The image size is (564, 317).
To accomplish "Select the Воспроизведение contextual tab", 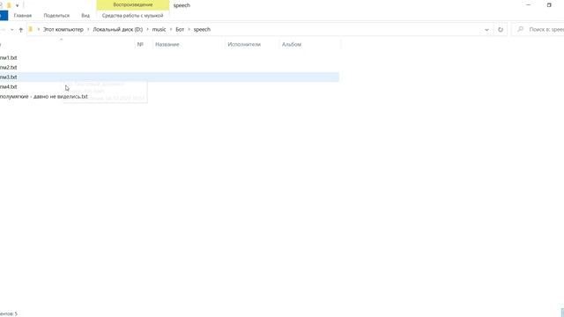I will click(133, 5).
